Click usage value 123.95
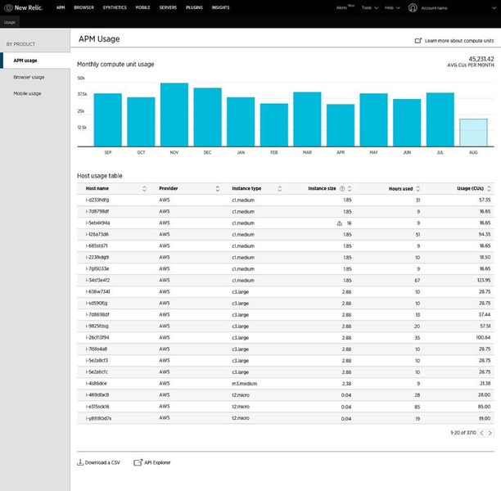This screenshot has height=491, width=501. pos(484,280)
